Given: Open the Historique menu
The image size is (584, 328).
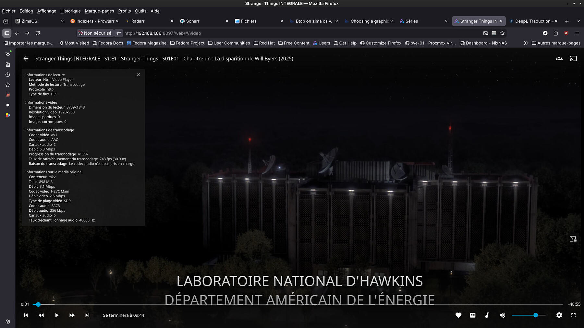Looking at the screenshot, I should click(70, 11).
